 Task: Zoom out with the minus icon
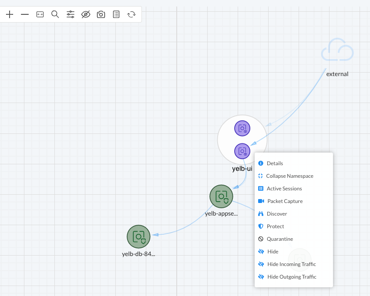(x=25, y=14)
